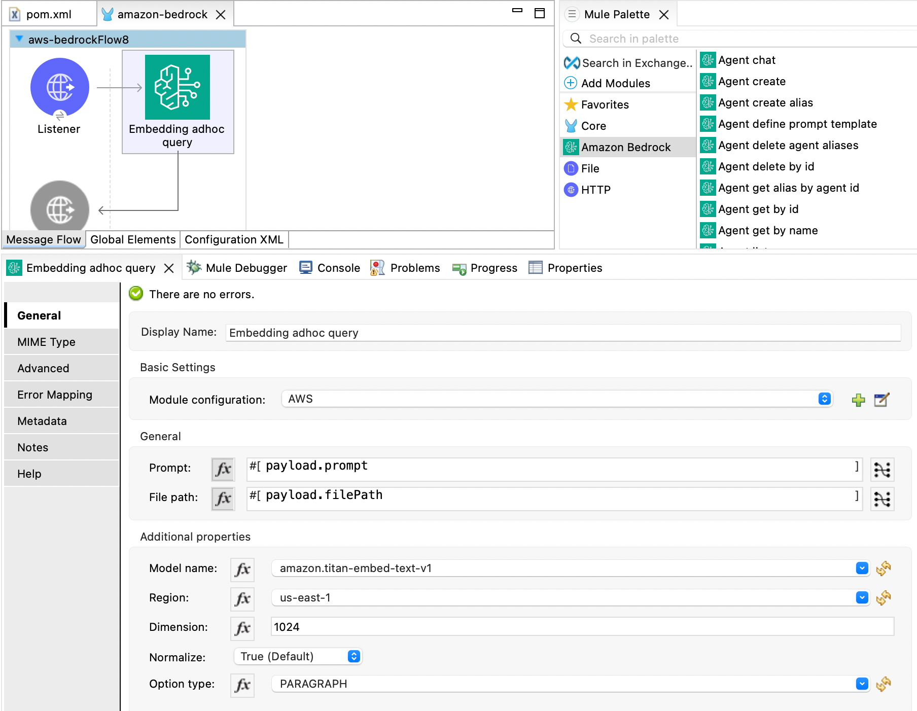This screenshot has width=917, height=711.
Task: Select the Metadata section
Action: [62, 421]
